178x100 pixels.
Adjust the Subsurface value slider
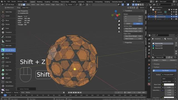tap(169, 87)
